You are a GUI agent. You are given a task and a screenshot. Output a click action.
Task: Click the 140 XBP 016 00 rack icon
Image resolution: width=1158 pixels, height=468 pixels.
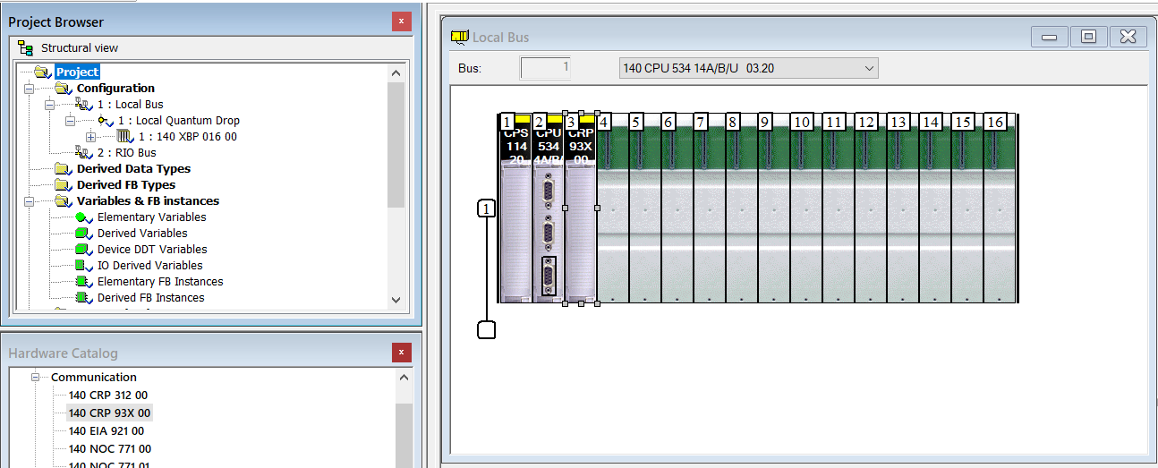coord(126,137)
